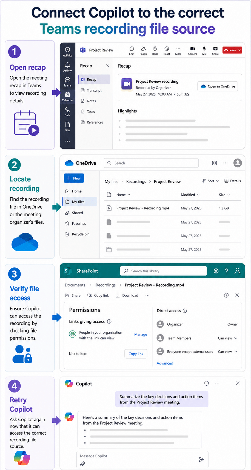
Task: Open file info icon in SharePoint toolbar
Action: tap(226, 295)
